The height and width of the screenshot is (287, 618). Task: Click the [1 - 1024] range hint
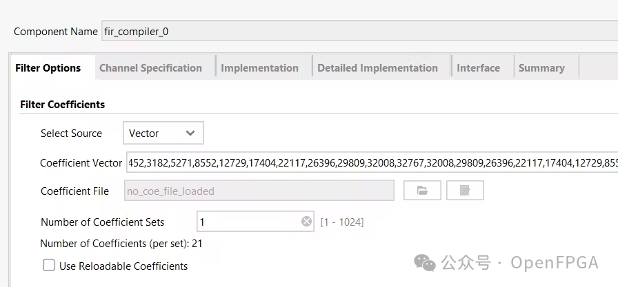[x=342, y=222]
